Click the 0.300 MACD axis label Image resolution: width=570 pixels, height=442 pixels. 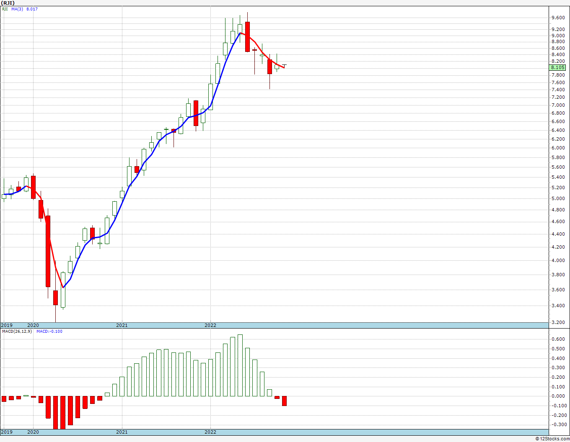[558, 368]
